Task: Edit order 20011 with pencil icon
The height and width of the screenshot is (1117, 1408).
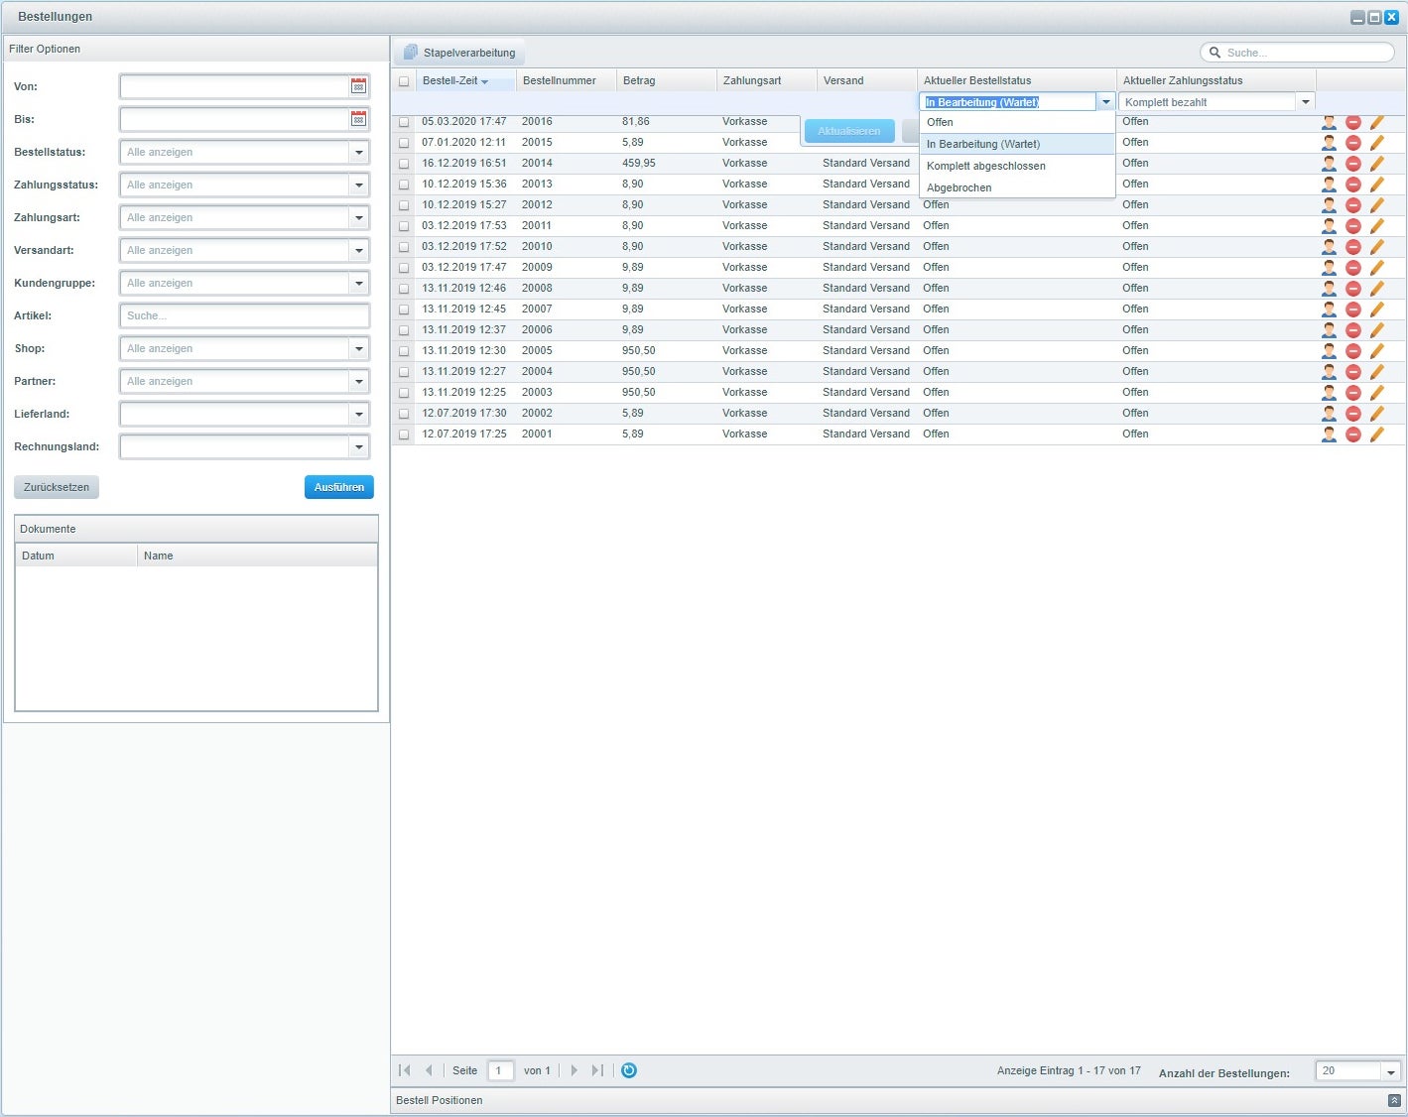Action: pos(1376,226)
